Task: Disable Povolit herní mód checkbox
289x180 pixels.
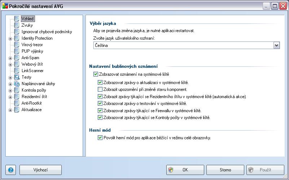Action: [x=100, y=138]
